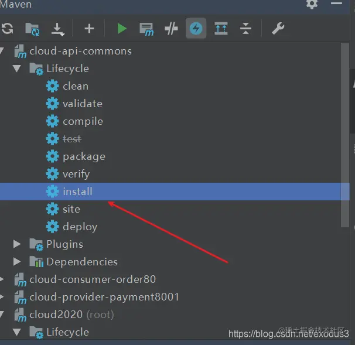Toggle Skip Tests mode lightning icon

pos(196,28)
